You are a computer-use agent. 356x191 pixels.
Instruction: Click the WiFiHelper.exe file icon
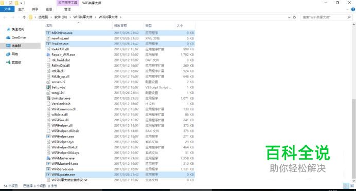[x=48, y=137]
